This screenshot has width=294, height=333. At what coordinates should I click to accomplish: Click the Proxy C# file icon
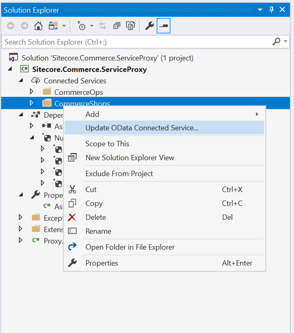[36, 240]
